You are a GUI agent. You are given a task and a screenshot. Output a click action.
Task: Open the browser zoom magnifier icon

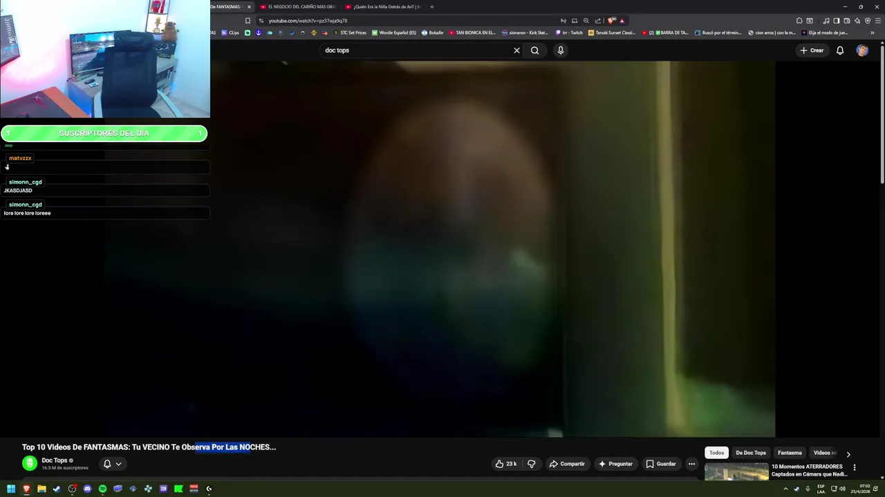coord(586,21)
